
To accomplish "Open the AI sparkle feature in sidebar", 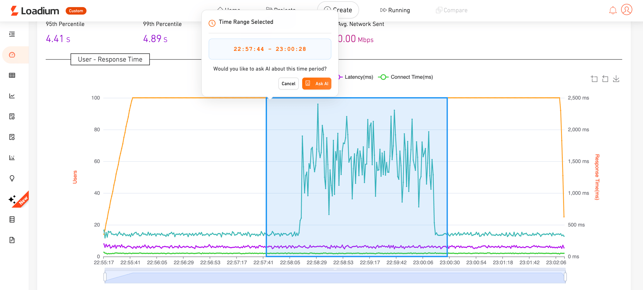I will click(13, 199).
